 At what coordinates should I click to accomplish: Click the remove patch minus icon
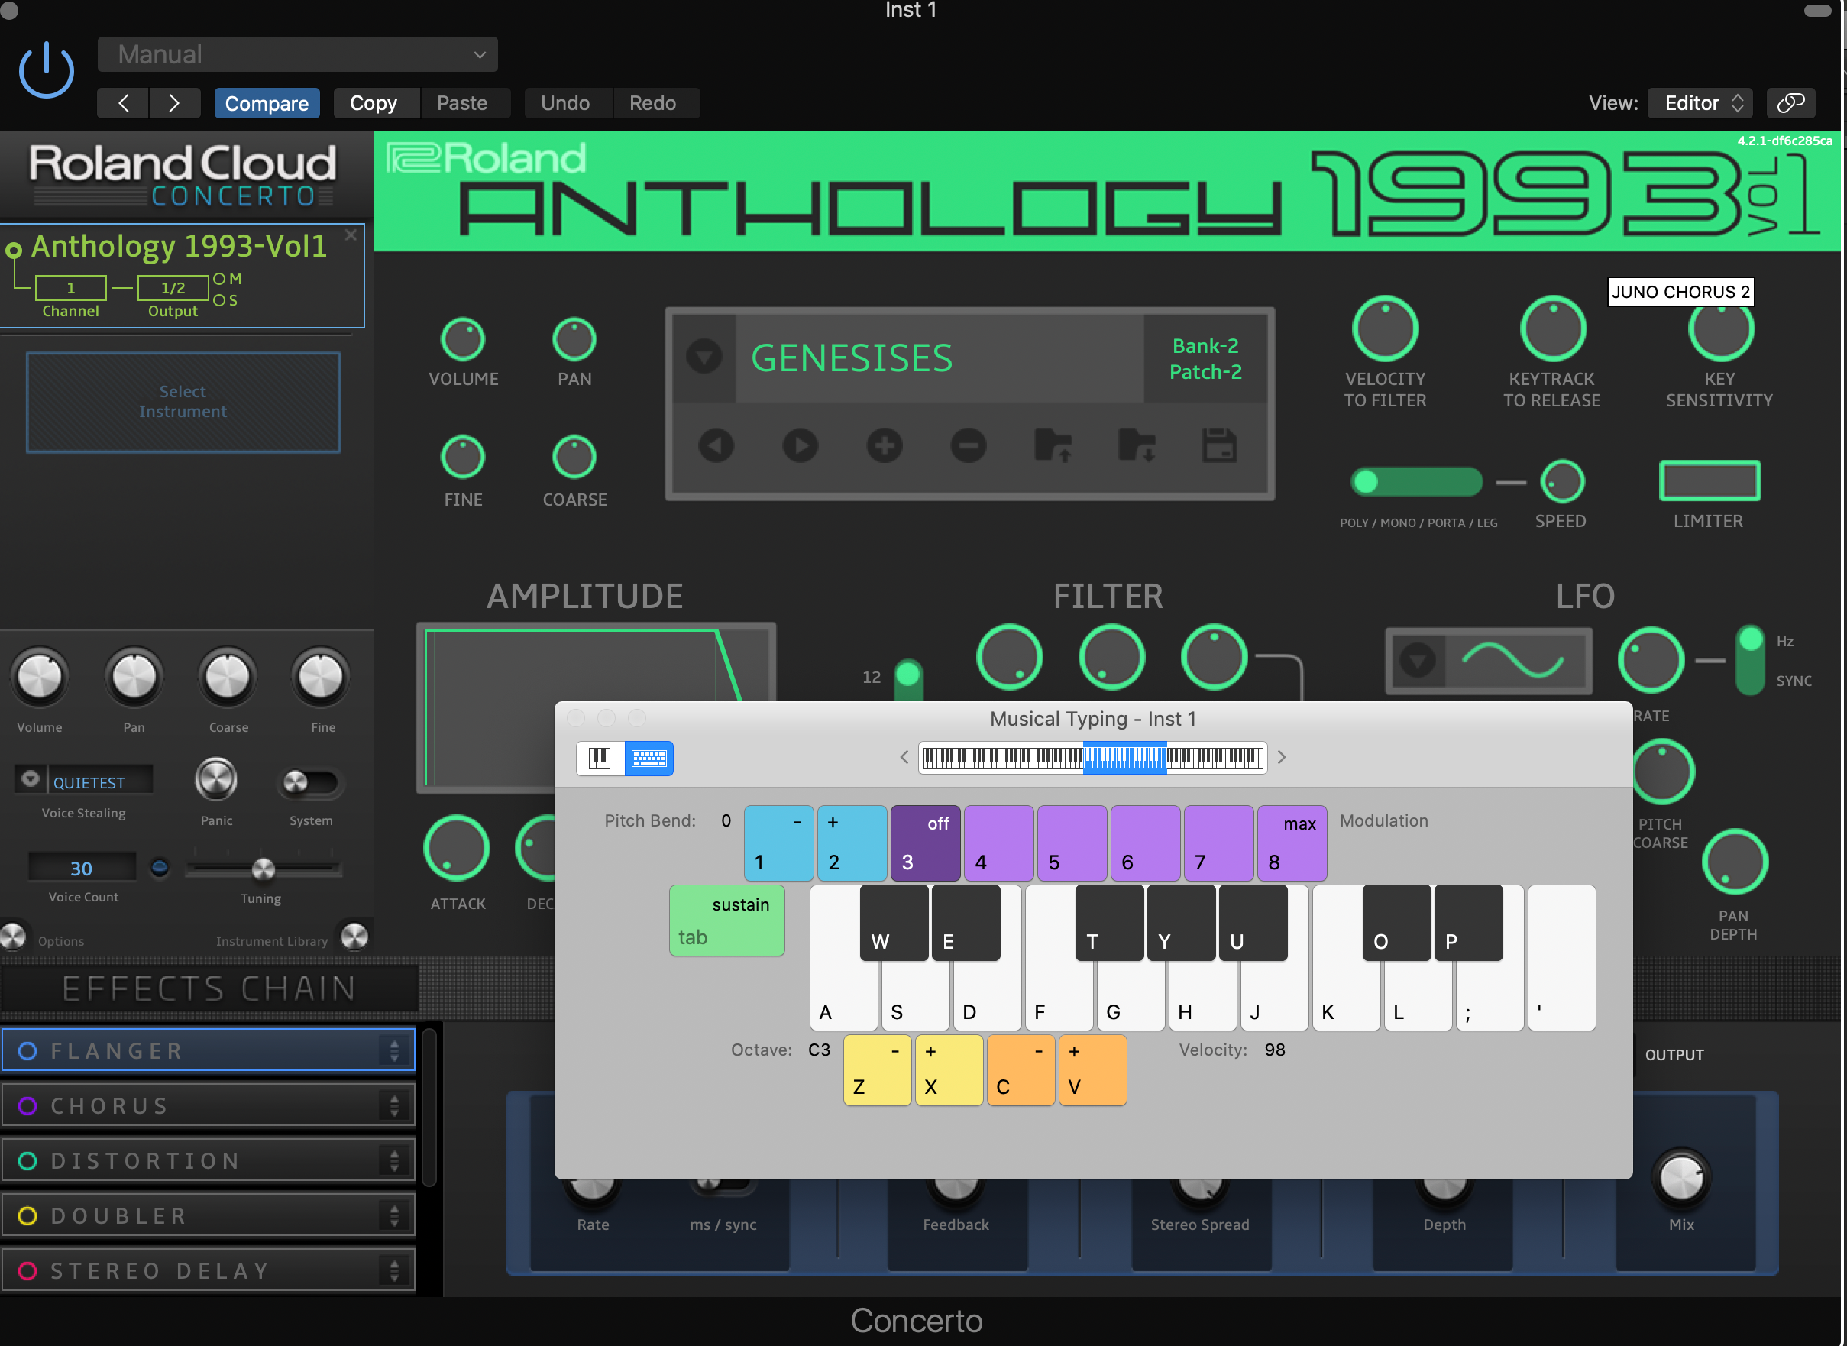[968, 445]
